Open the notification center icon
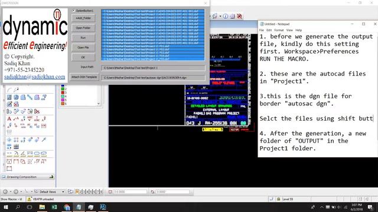The height and width of the screenshot is (212, 378). click(x=370, y=207)
